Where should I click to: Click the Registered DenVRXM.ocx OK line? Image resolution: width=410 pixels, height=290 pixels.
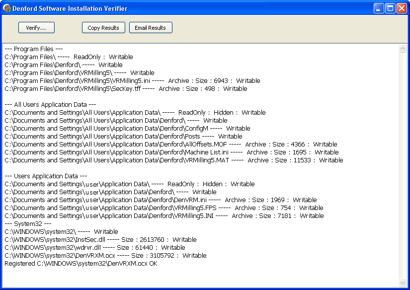[x=81, y=264]
